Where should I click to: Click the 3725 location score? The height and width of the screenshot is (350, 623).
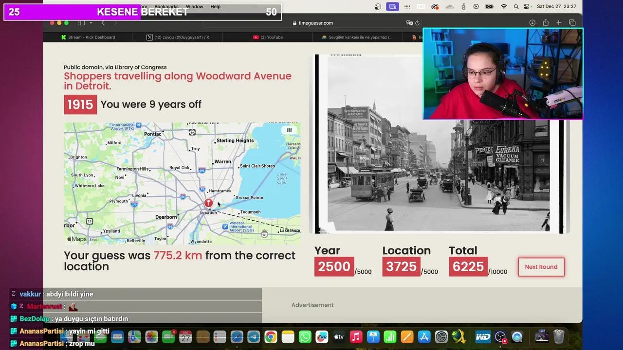pyautogui.click(x=402, y=266)
